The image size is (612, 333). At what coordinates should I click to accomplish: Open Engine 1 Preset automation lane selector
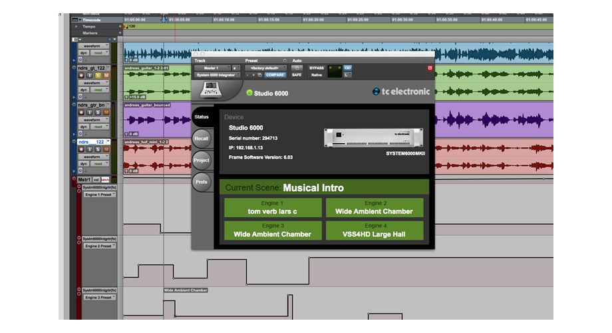pos(100,194)
